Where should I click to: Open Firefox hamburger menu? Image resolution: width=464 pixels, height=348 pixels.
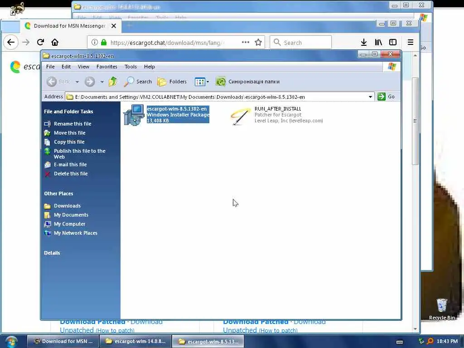coord(411,42)
